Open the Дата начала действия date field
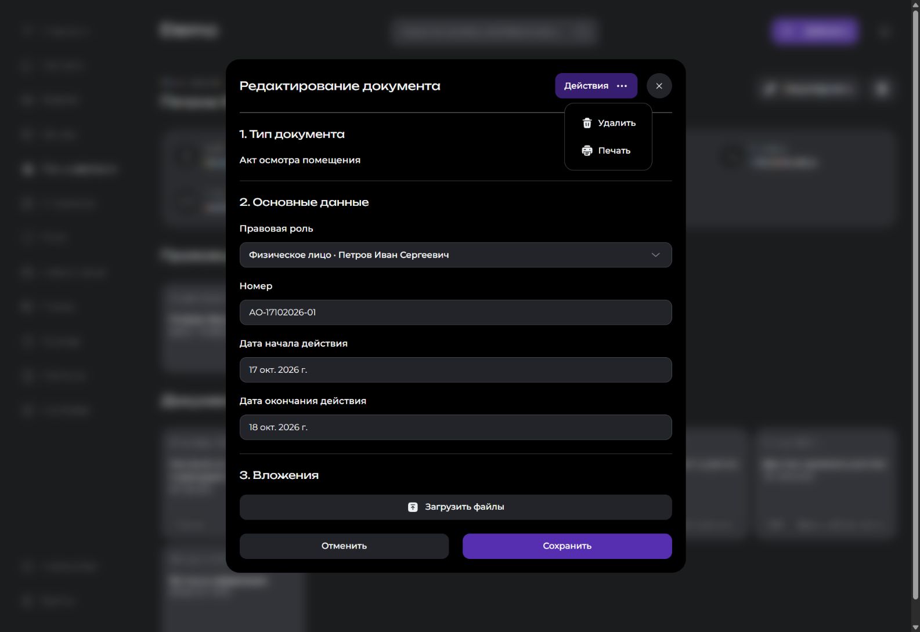 coord(456,370)
